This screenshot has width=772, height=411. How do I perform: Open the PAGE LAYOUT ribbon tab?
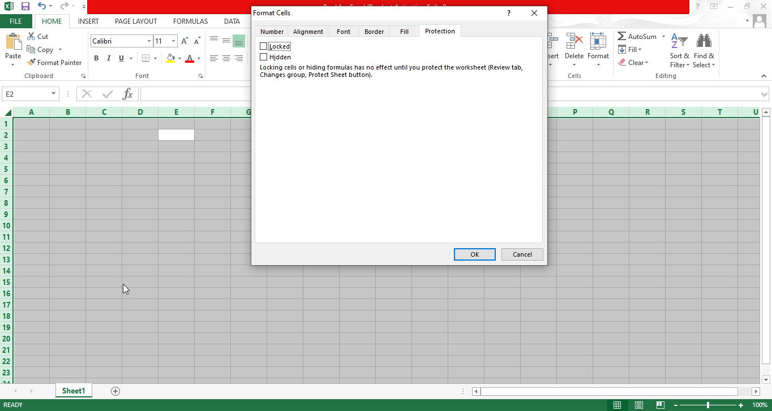coord(136,21)
